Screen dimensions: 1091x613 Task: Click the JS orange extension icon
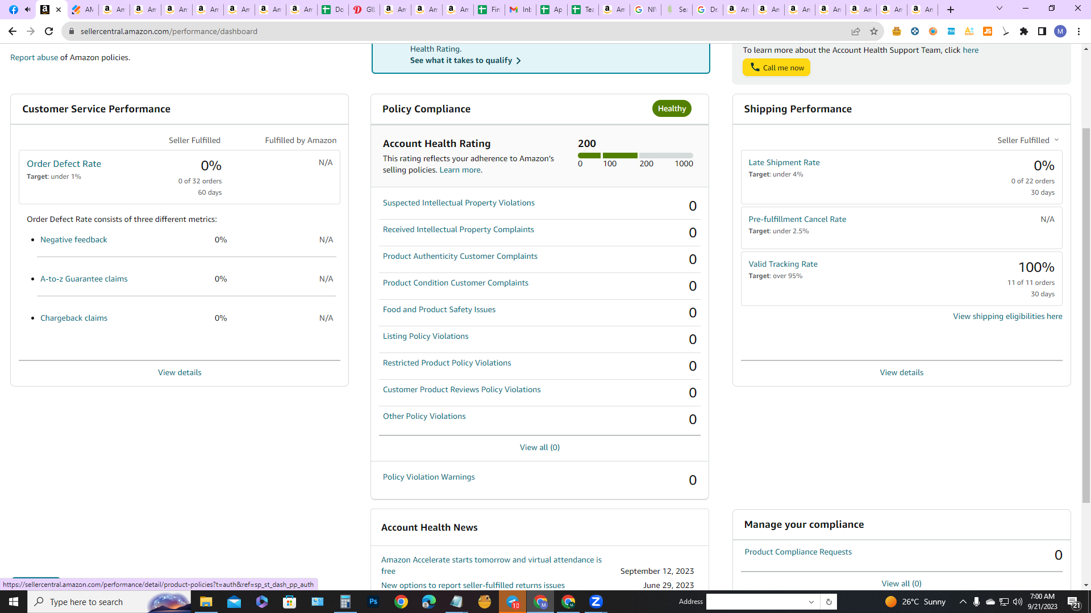988,31
